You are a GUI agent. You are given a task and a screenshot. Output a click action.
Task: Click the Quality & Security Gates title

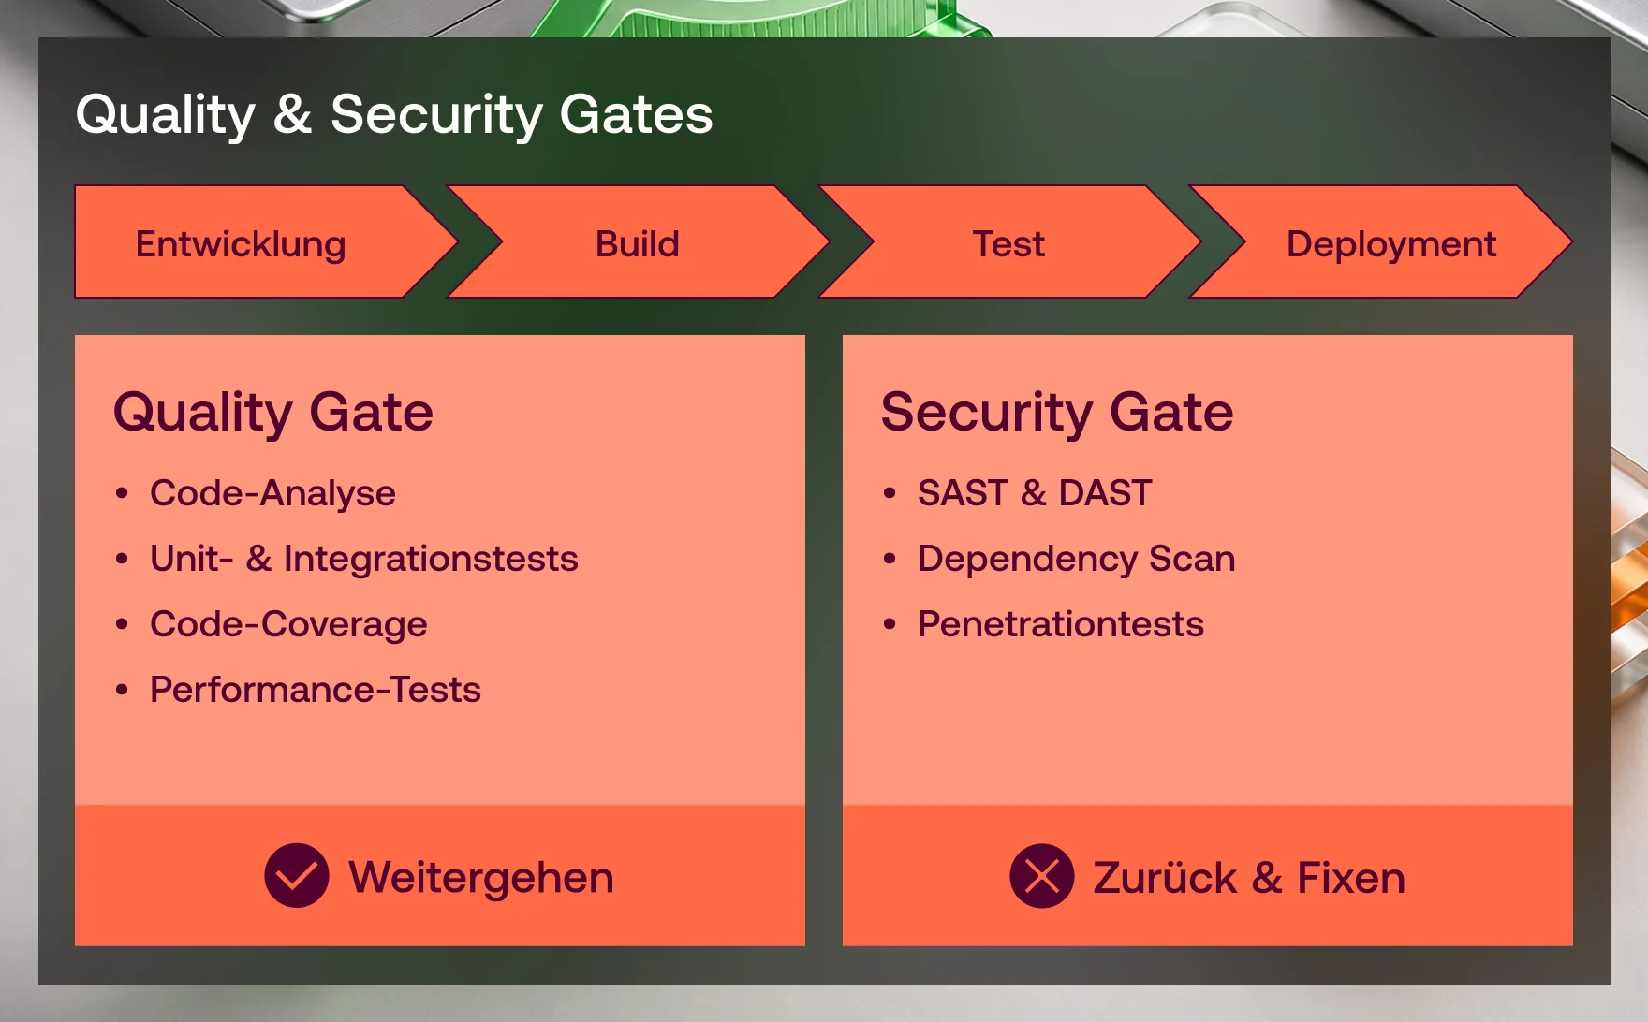pyautogui.click(x=394, y=116)
